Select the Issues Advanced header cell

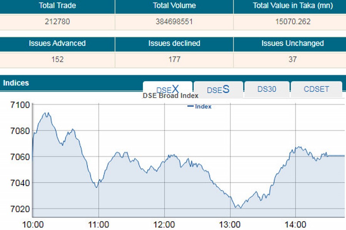click(57, 43)
